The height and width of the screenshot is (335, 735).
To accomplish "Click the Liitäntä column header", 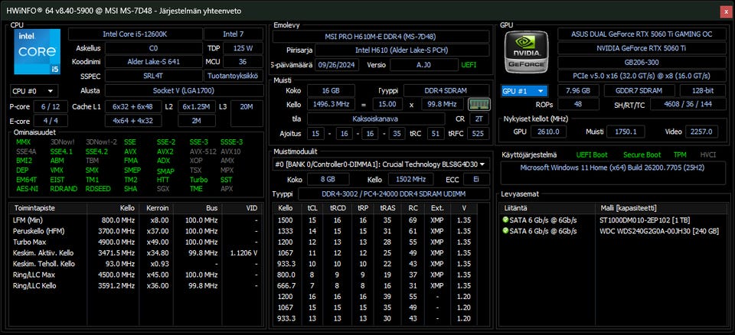I will point(547,208).
